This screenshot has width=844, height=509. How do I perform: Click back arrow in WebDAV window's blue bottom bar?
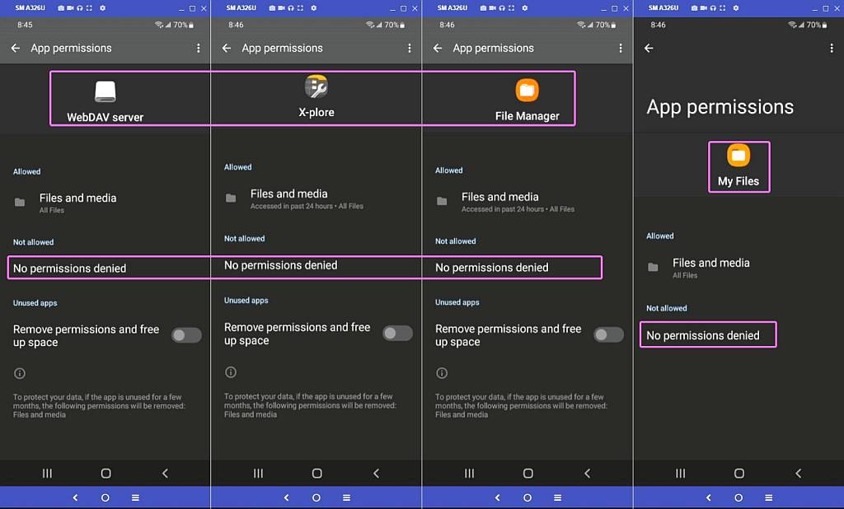(75, 497)
